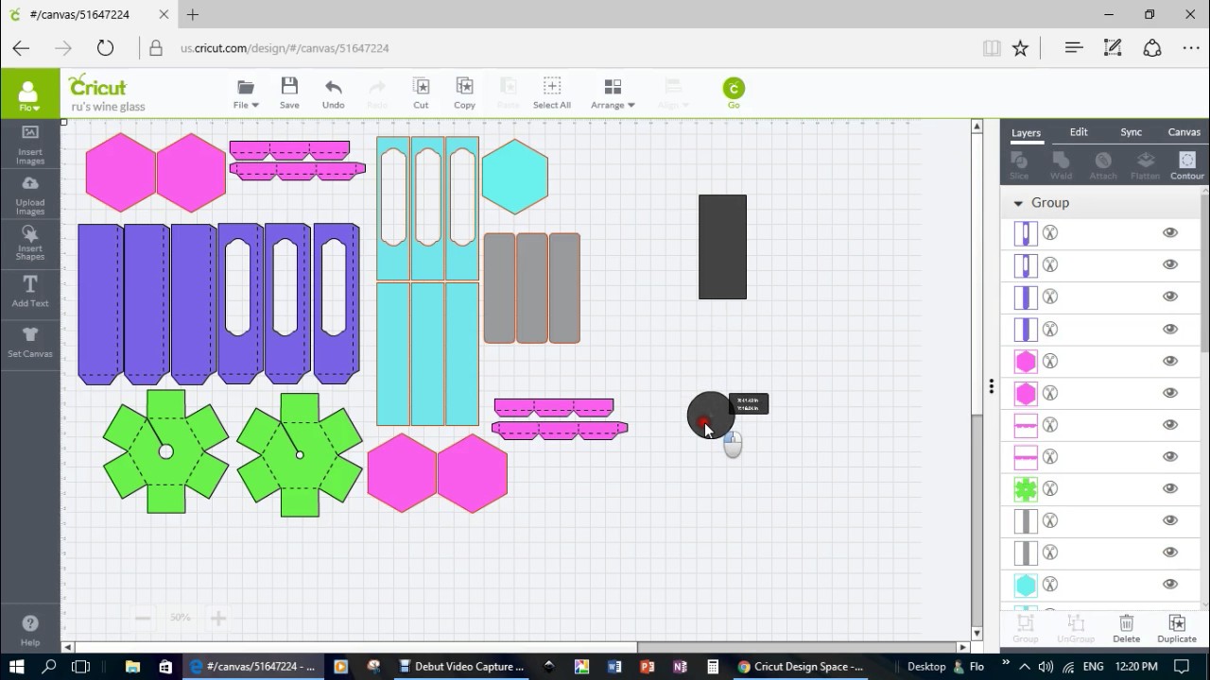Screen dimensions: 1210x680
Task: Cut the selected object
Action: pos(421,93)
